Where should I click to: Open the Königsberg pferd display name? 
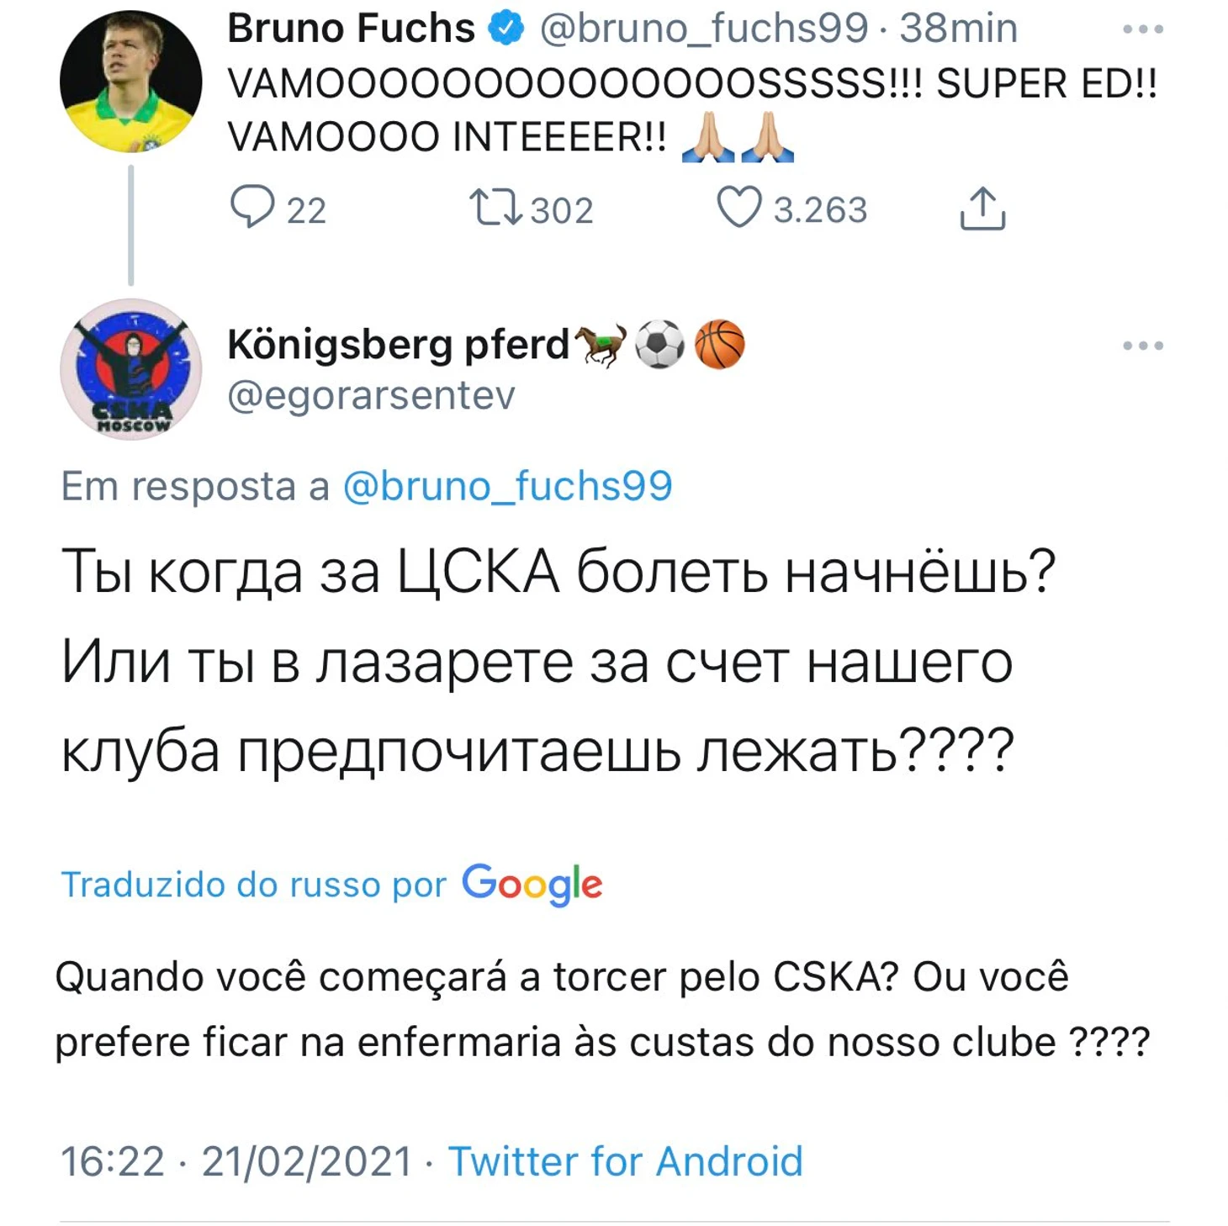tap(398, 345)
